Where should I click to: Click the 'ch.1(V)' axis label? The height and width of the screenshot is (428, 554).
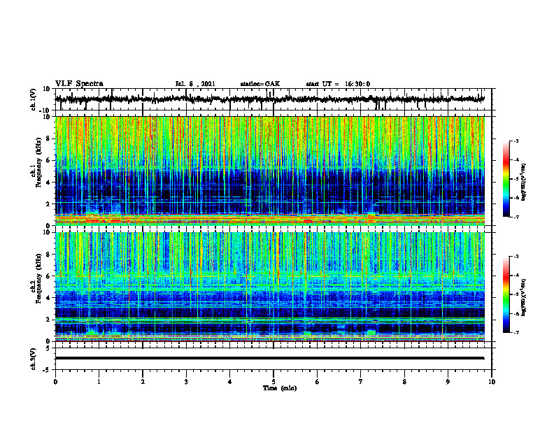[x=34, y=99]
